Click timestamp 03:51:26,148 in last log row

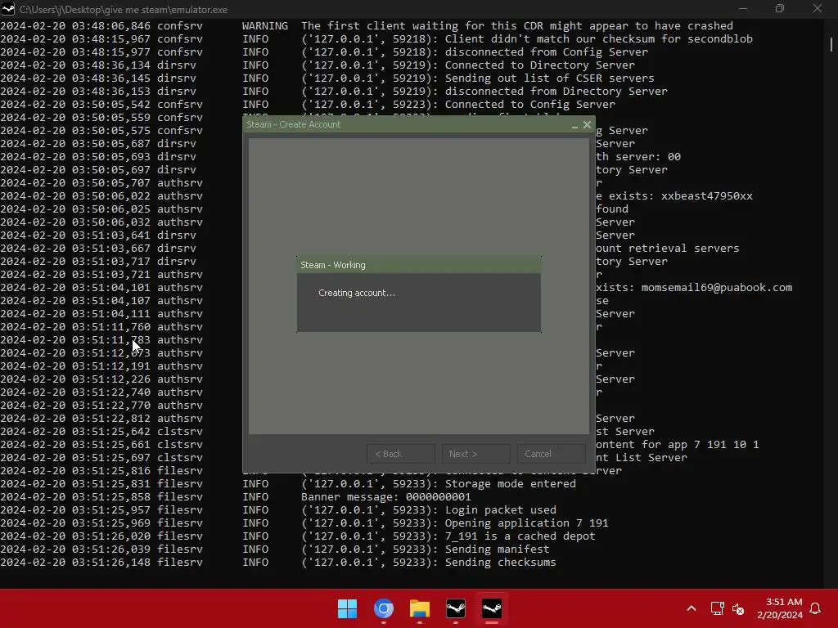point(111,563)
